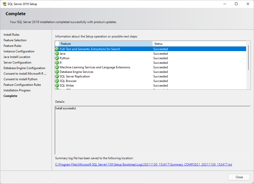Image resolution: width=254 pixels, height=184 pixels.
Task: Select Machine Learning Services and Language Extensions row
Action: [151, 67]
